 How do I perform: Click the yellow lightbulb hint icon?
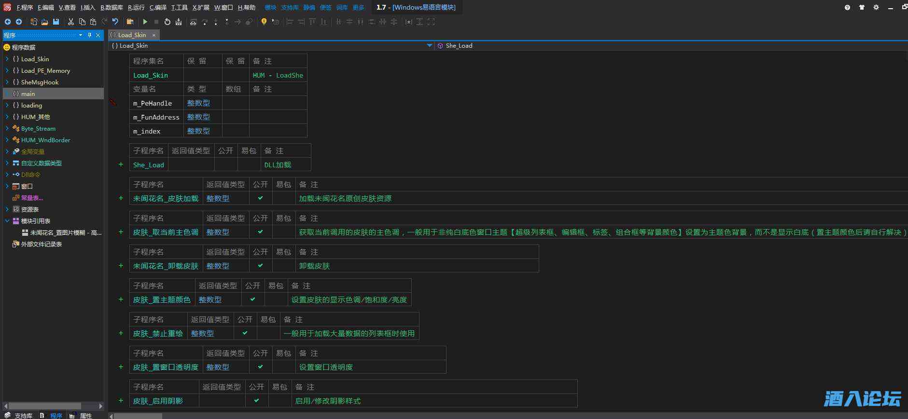[264, 22]
